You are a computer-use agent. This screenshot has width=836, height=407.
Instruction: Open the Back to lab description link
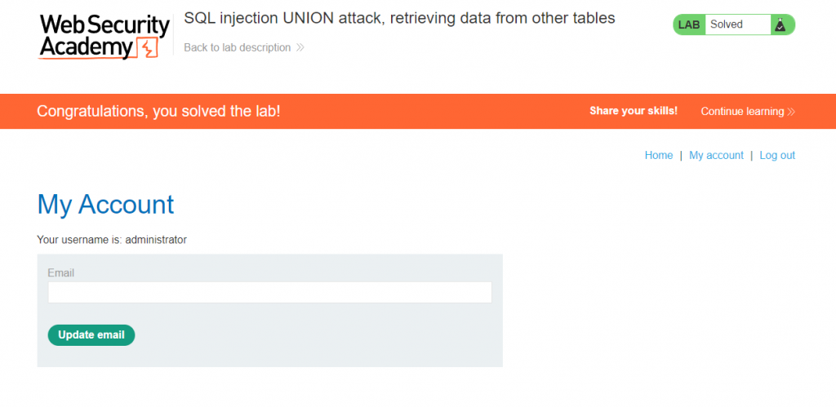pyautogui.click(x=237, y=47)
